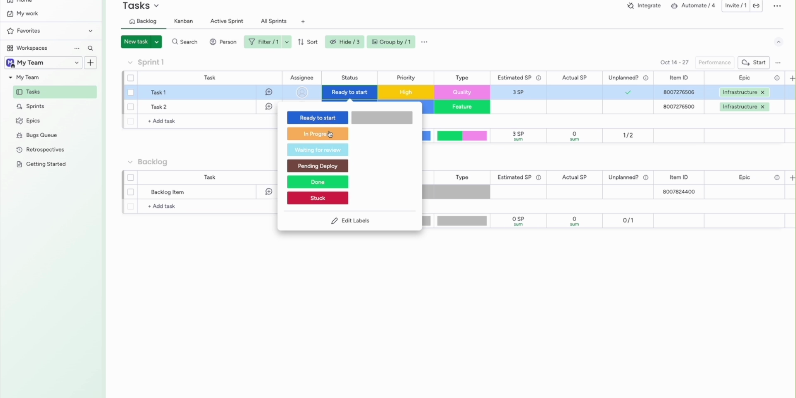Open the Active Sprint tab
The height and width of the screenshot is (398, 796).
(226, 21)
